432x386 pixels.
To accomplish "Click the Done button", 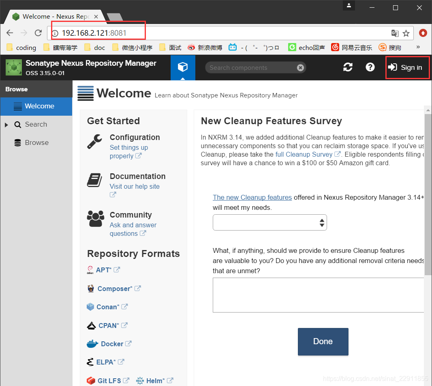I will [323, 341].
